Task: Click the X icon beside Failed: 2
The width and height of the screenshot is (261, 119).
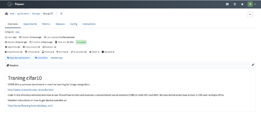Action: pos(90,52)
